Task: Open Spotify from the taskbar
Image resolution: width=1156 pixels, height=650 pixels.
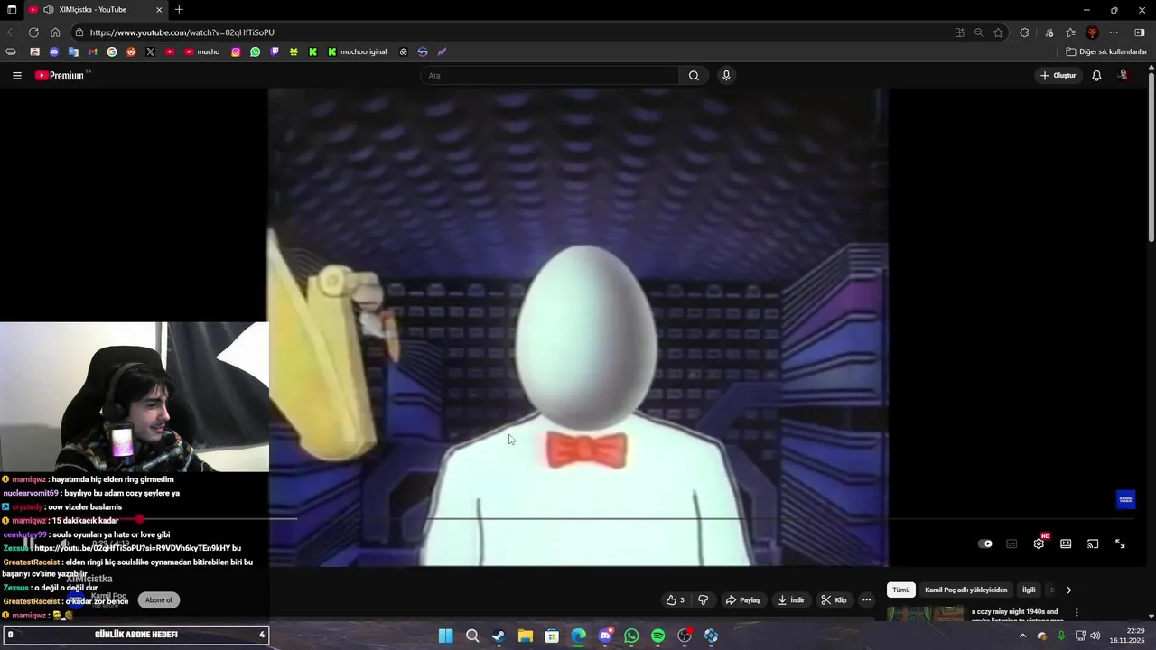Action: tap(658, 636)
